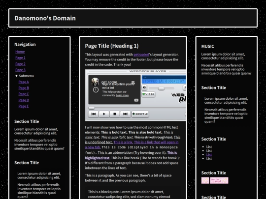
Task: Stop playback in Webdeck Player
Action: pos(115,114)
